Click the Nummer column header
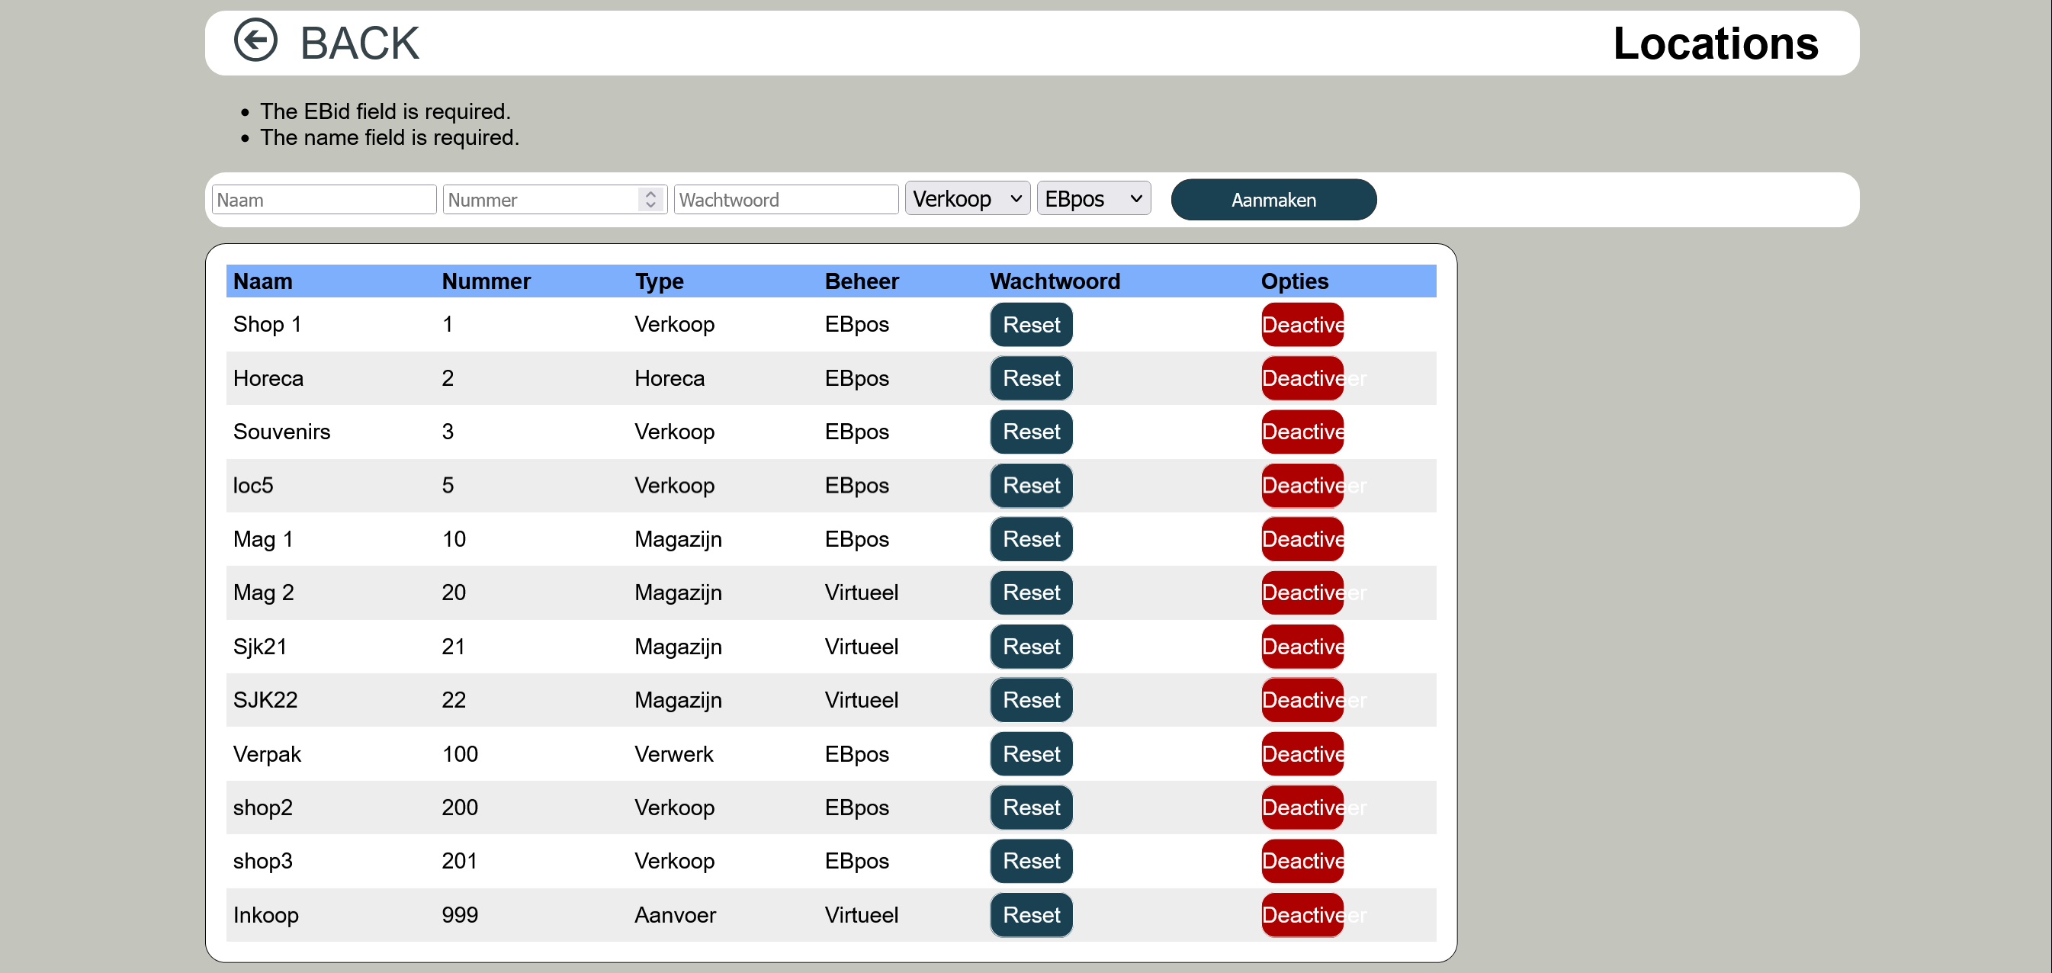Screen dimensions: 2052x973 coord(486,281)
